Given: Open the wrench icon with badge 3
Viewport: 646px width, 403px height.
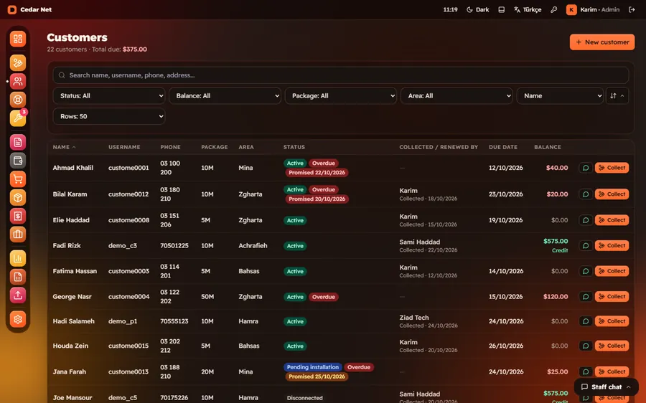Looking at the screenshot, I should pos(18,118).
